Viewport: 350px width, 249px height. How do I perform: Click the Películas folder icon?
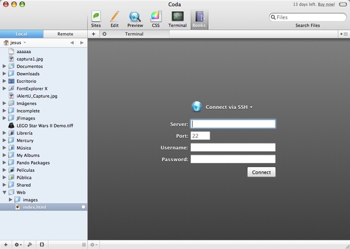click(11, 170)
